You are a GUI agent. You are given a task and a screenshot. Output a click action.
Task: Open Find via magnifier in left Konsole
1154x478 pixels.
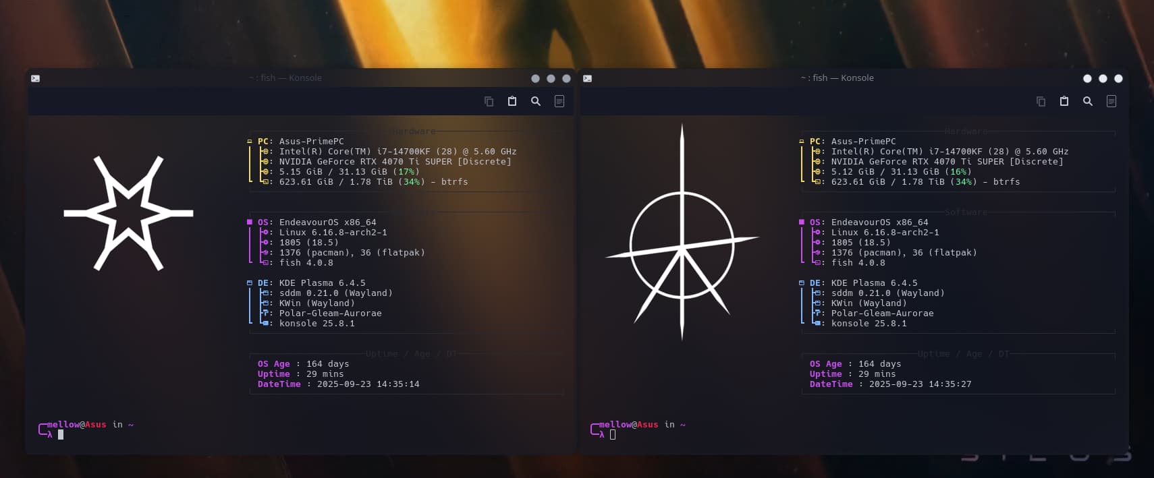pyautogui.click(x=536, y=101)
